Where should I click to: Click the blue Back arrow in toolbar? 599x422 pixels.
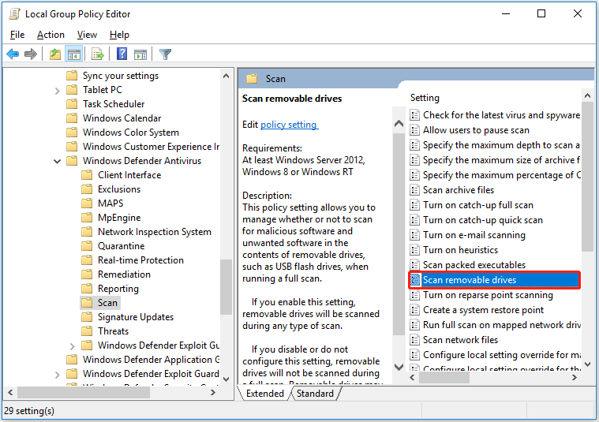[x=13, y=54]
